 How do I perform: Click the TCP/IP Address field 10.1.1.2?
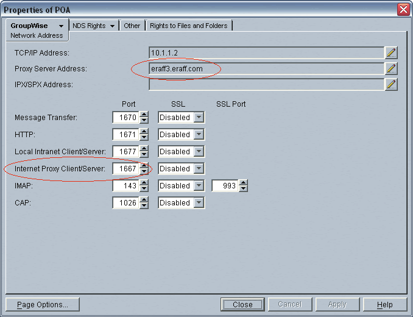266,52
